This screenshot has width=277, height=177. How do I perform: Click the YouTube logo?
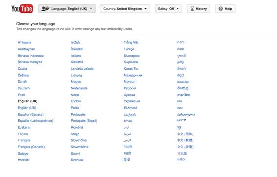tap(22, 9)
